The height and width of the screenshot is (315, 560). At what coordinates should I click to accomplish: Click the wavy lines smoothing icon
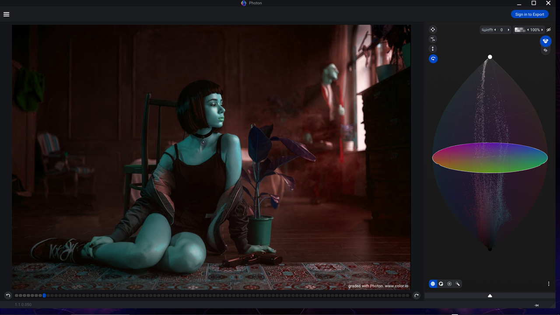pos(487,30)
